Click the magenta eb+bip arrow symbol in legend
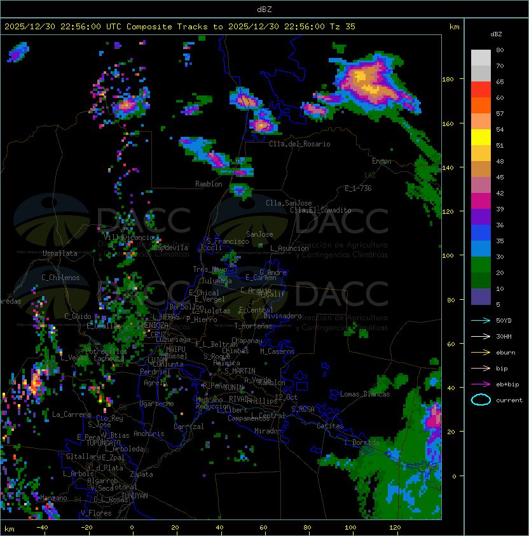 coord(481,384)
